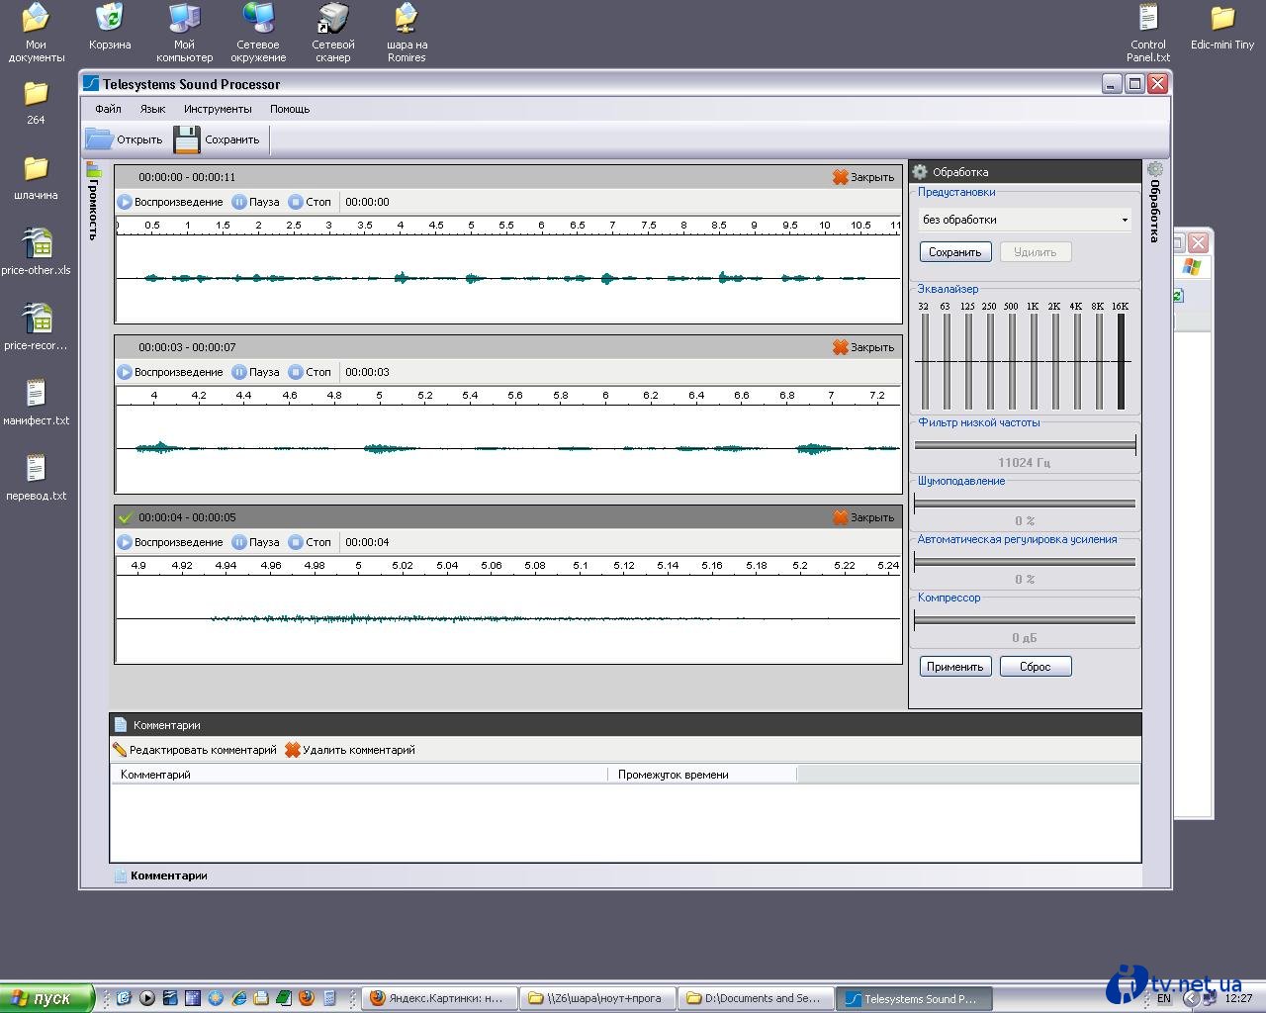The height and width of the screenshot is (1013, 1266).
Task: Click Удалить комментарий
Action: [350, 750]
